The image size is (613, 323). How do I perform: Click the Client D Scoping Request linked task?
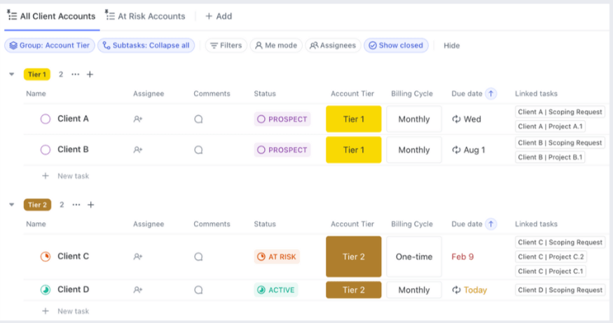(560, 290)
